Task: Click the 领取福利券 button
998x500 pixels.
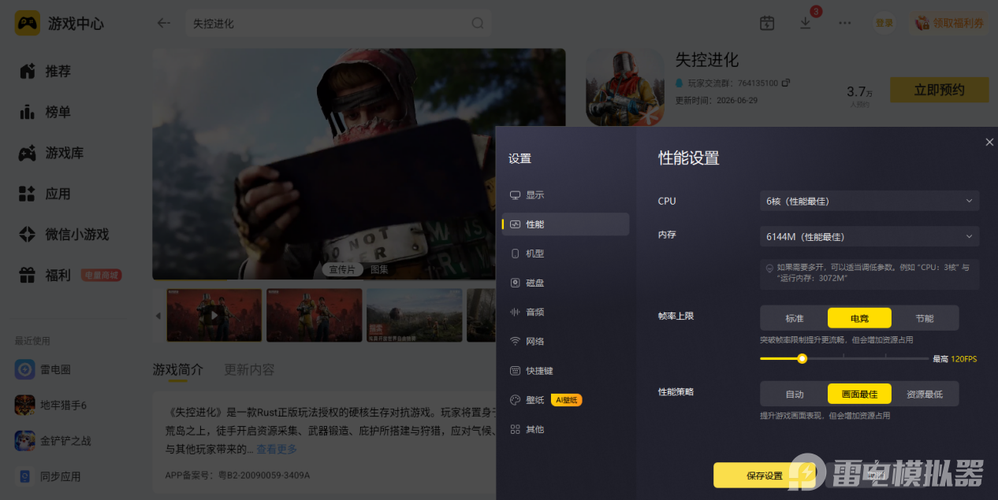Action: [x=950, y=24]
